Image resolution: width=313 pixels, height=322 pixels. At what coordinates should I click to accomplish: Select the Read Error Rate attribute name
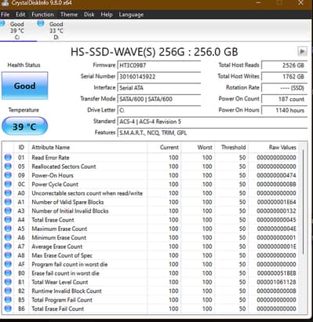coord(50,158)
